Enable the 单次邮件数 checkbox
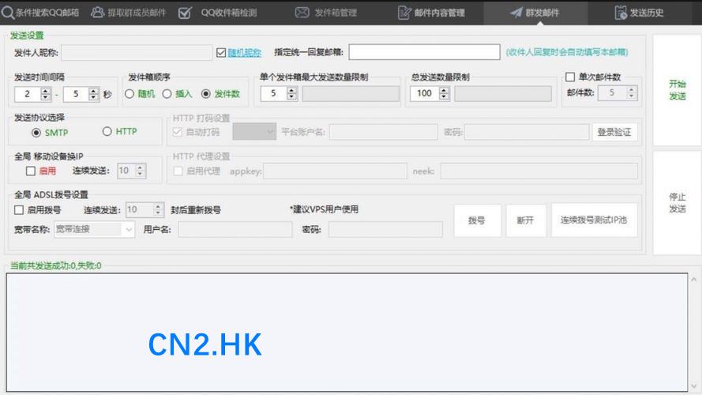This screenshot has height=395, width=702. click(570, 77)
